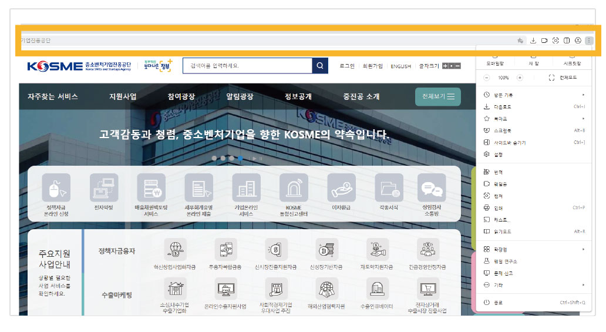Expand the 방문 기록 submenu arrow
Image resolution: width=606 pixels, height=332 pixels.
[583, 95]
